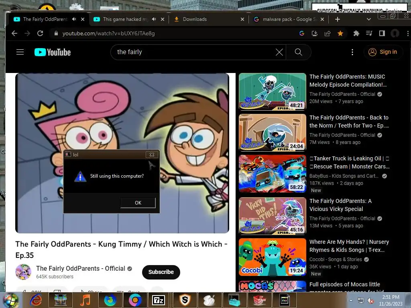Open 'Back to the Norm / Teeth for Two' title
Viewport: 411px width, 308px height.
349,122
